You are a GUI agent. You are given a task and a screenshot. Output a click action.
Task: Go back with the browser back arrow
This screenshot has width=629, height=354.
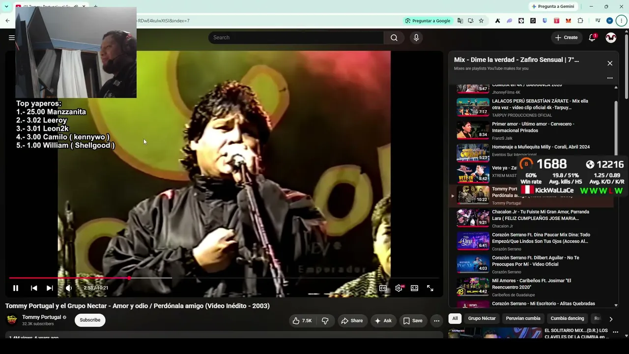tap(7, 21)
